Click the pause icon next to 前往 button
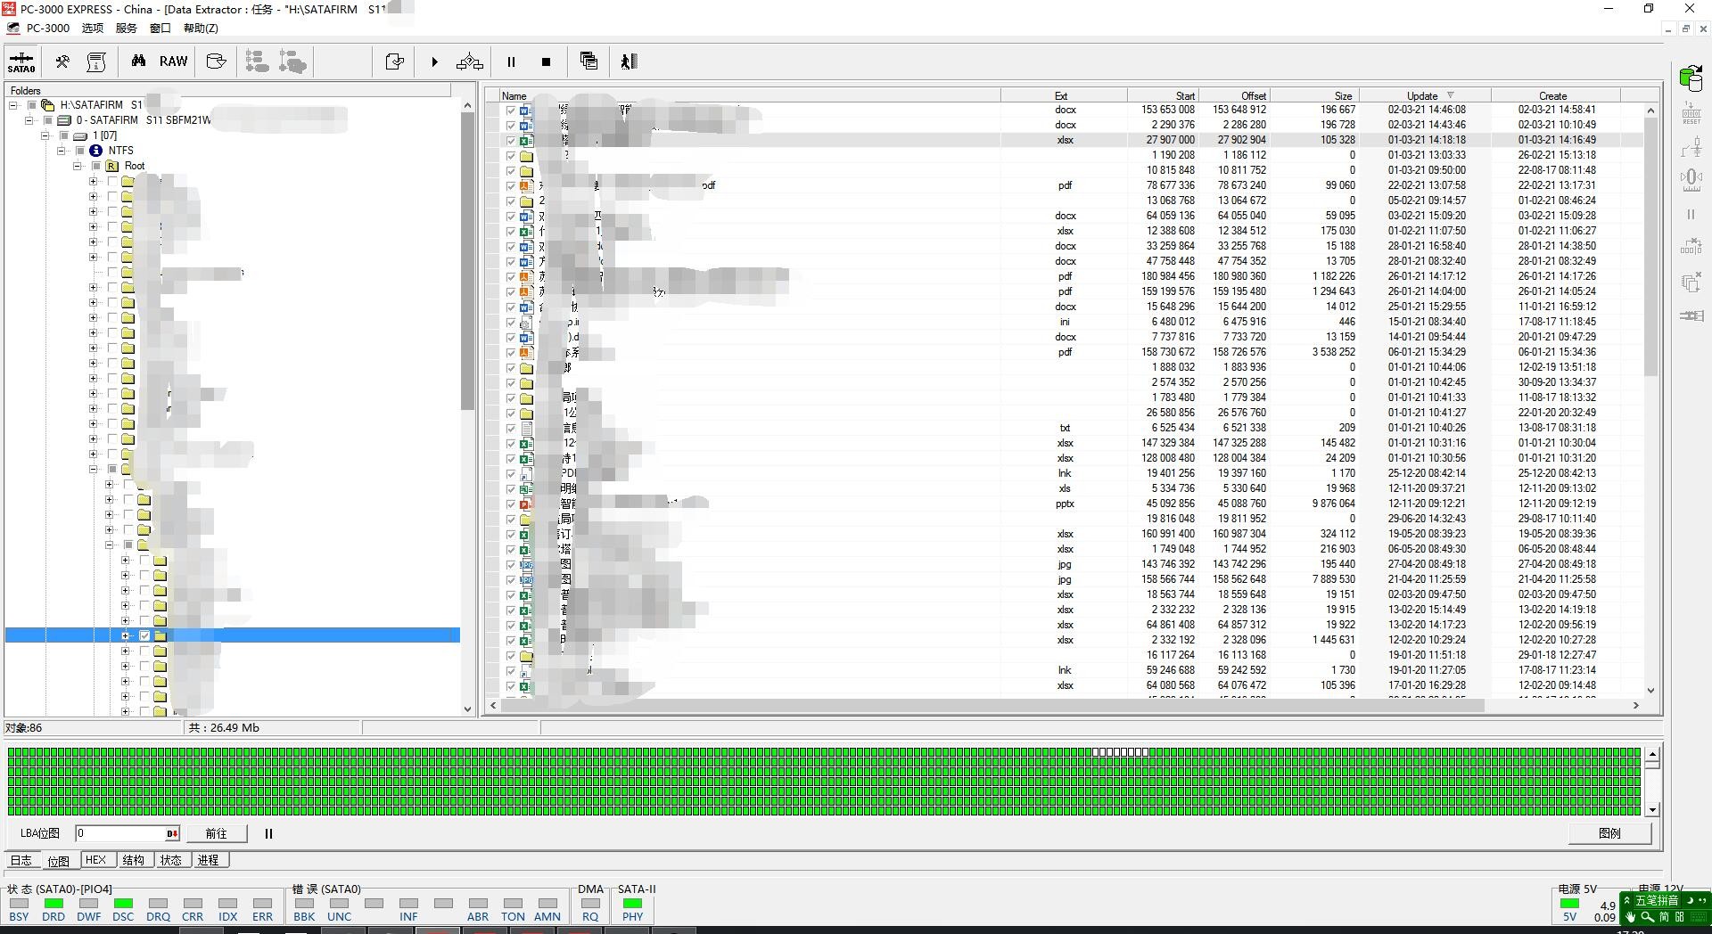Screen dimensions: 1712x934 pyautogui.click(x=268, y=834)
